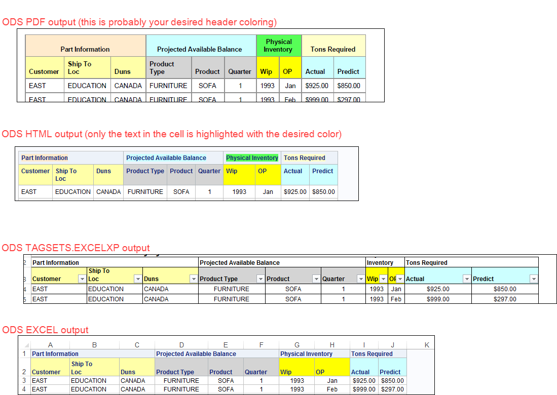Open the Product column filter dropdown

316,279
